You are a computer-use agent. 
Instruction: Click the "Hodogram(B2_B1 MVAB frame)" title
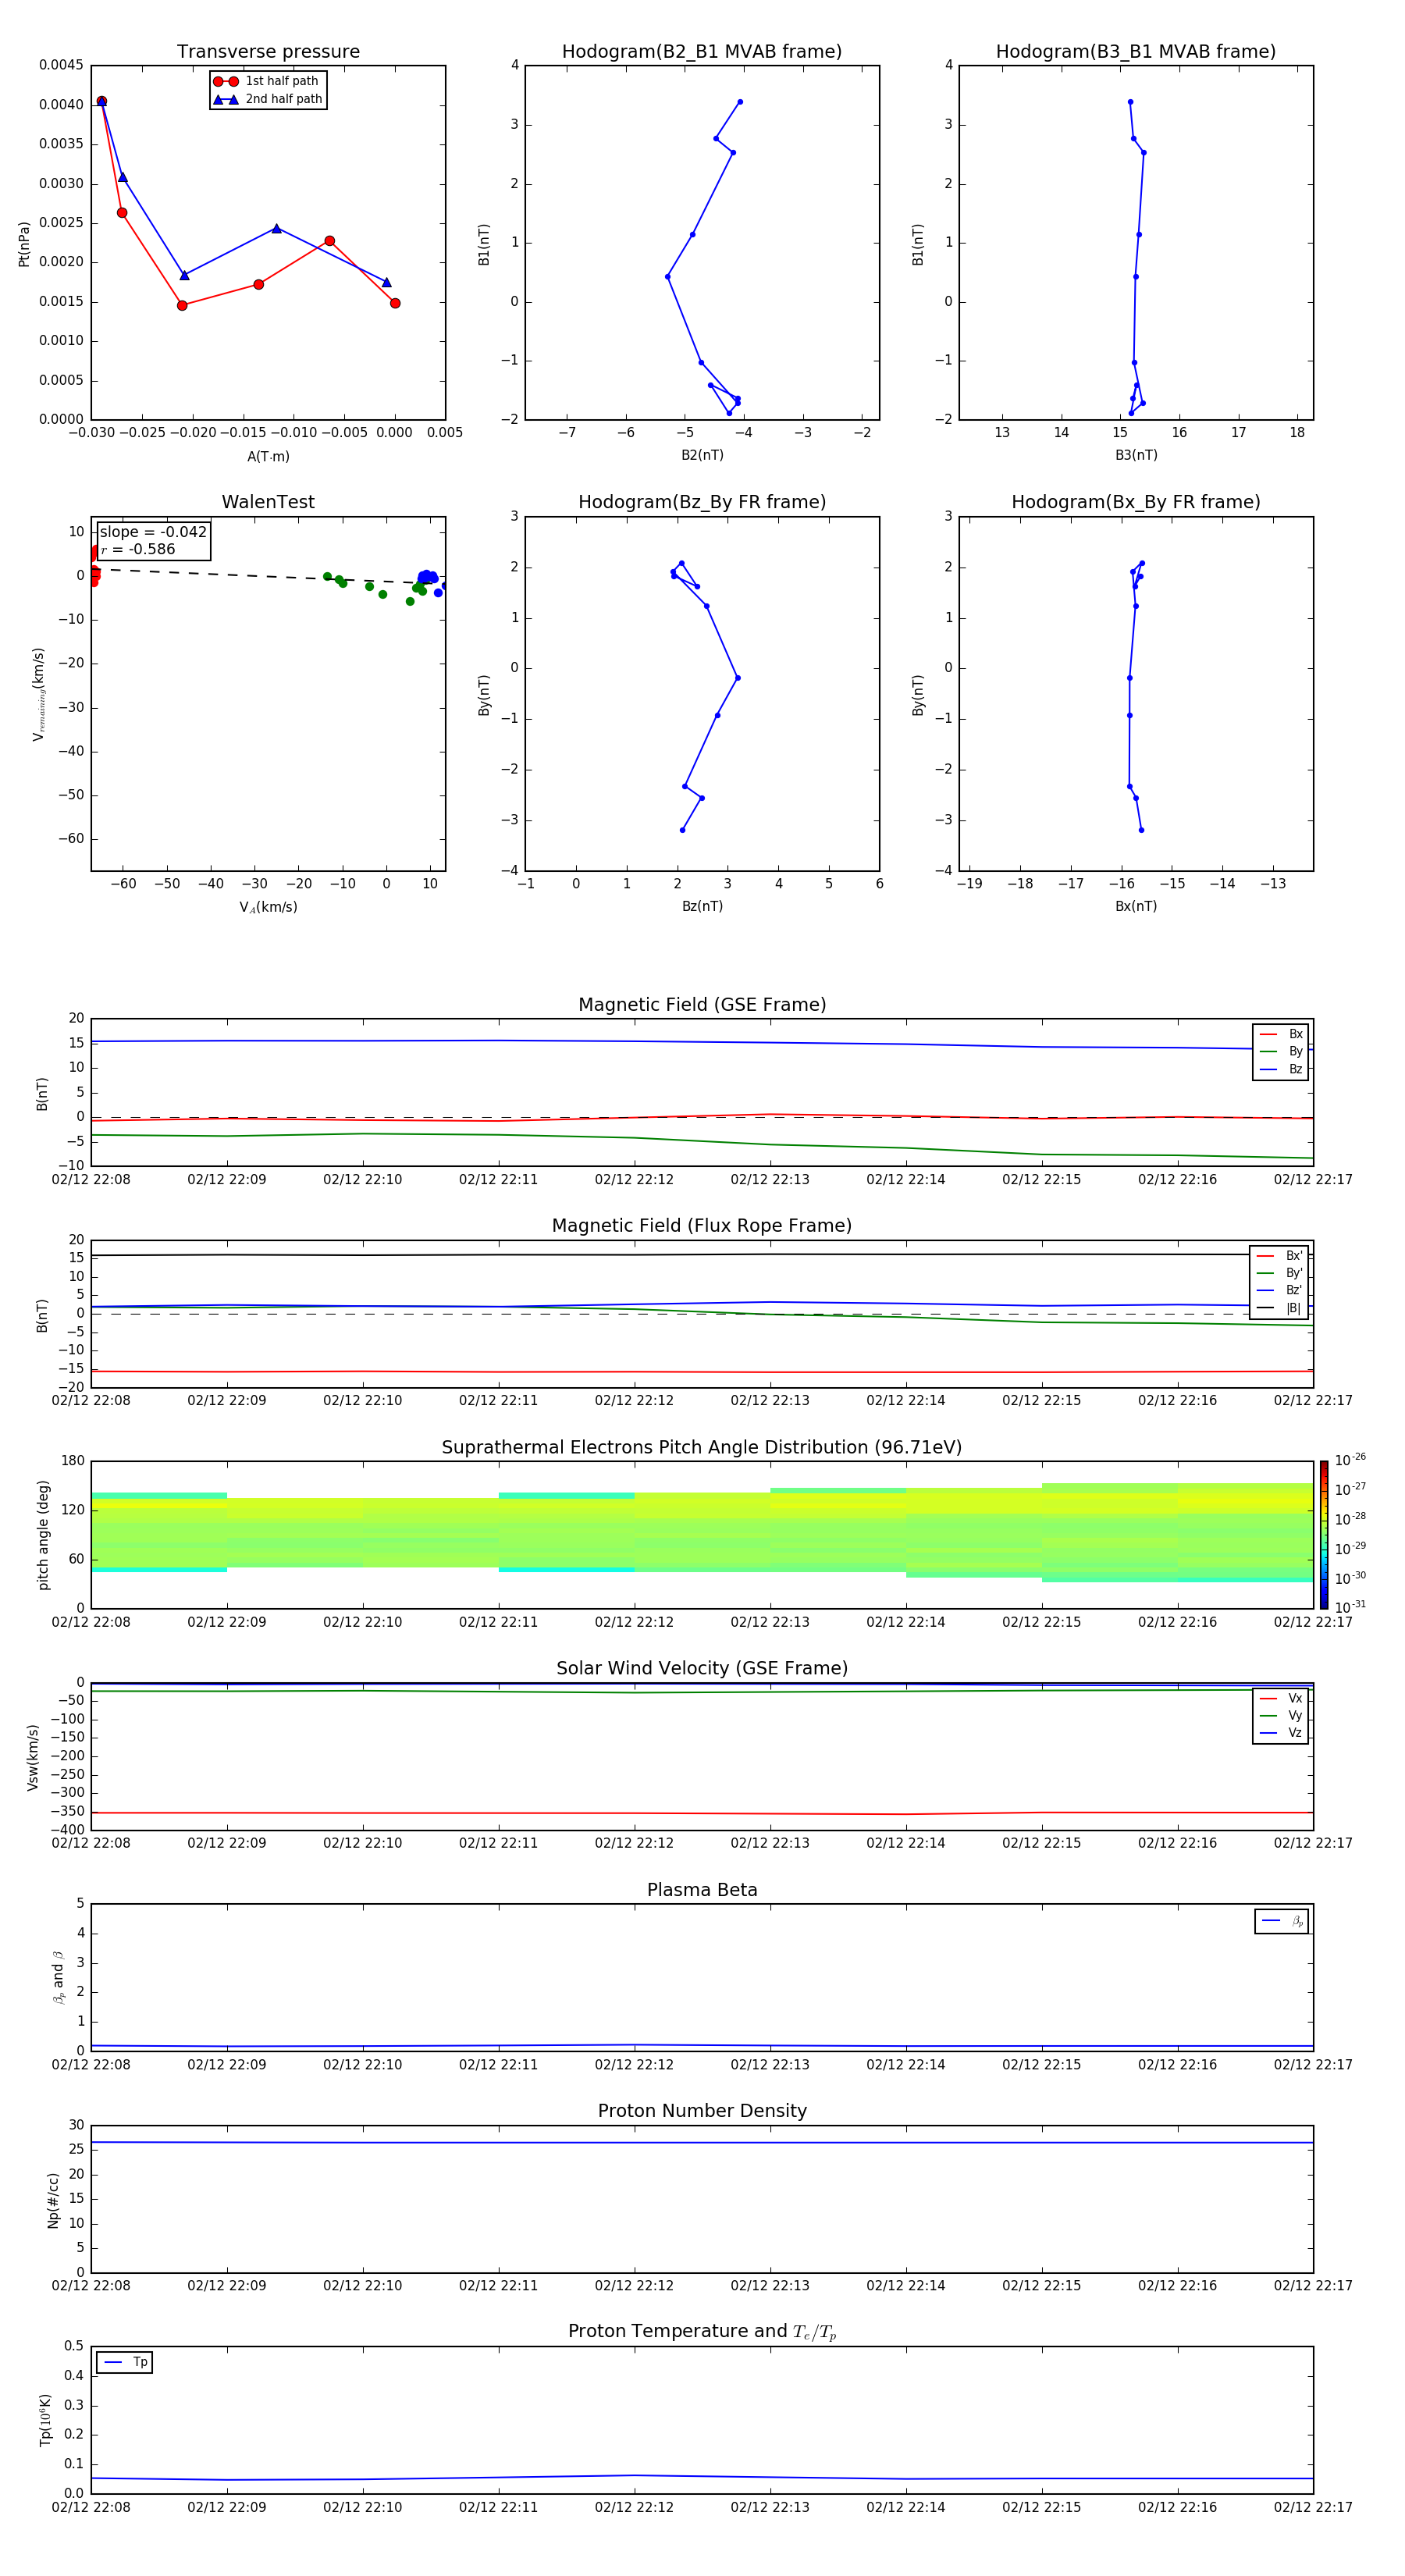tap(702, 52)
